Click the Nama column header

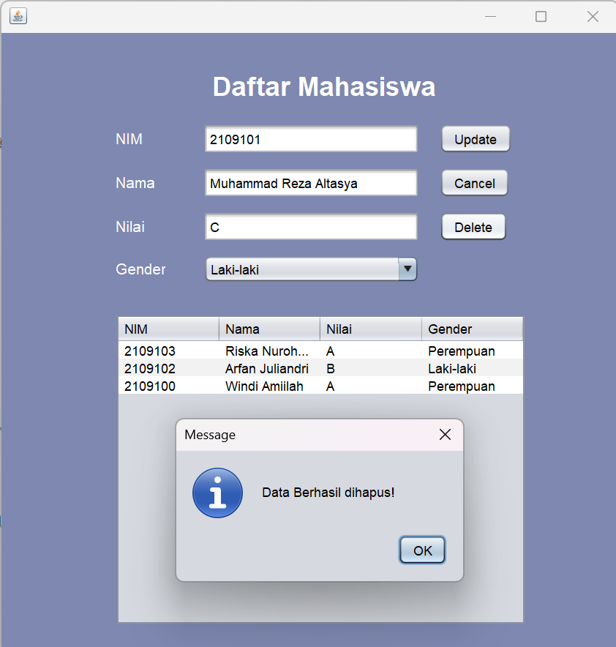pos(268,329)
